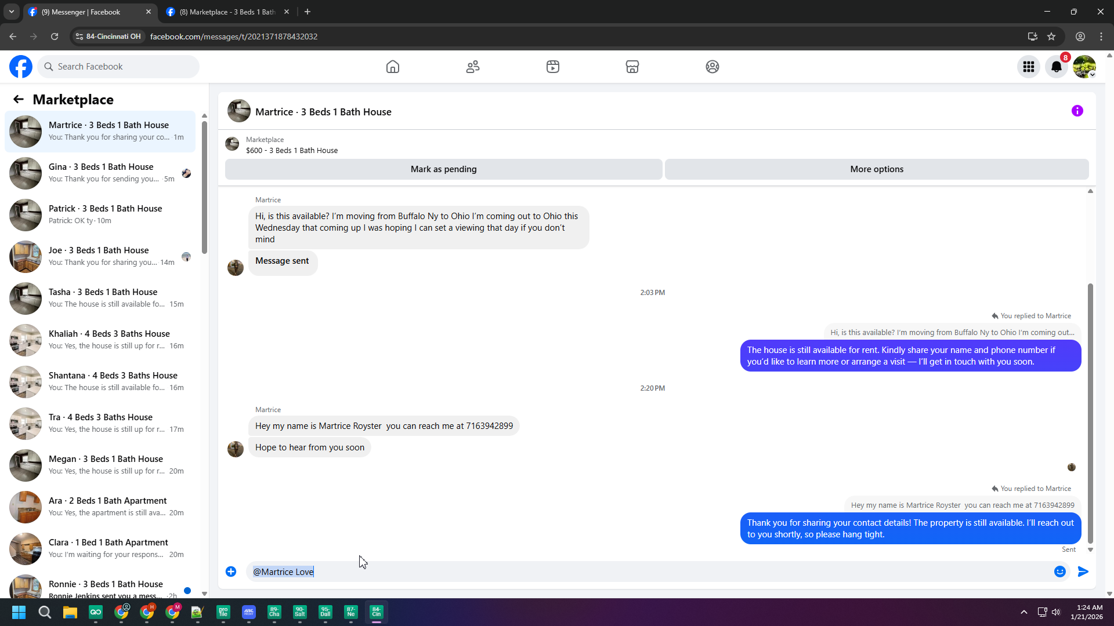The height and width of the screenshot is (626, 1114).
Task: Open Megan's 3 Beds 1 Bath House conversation
Action: click(100, 465)
